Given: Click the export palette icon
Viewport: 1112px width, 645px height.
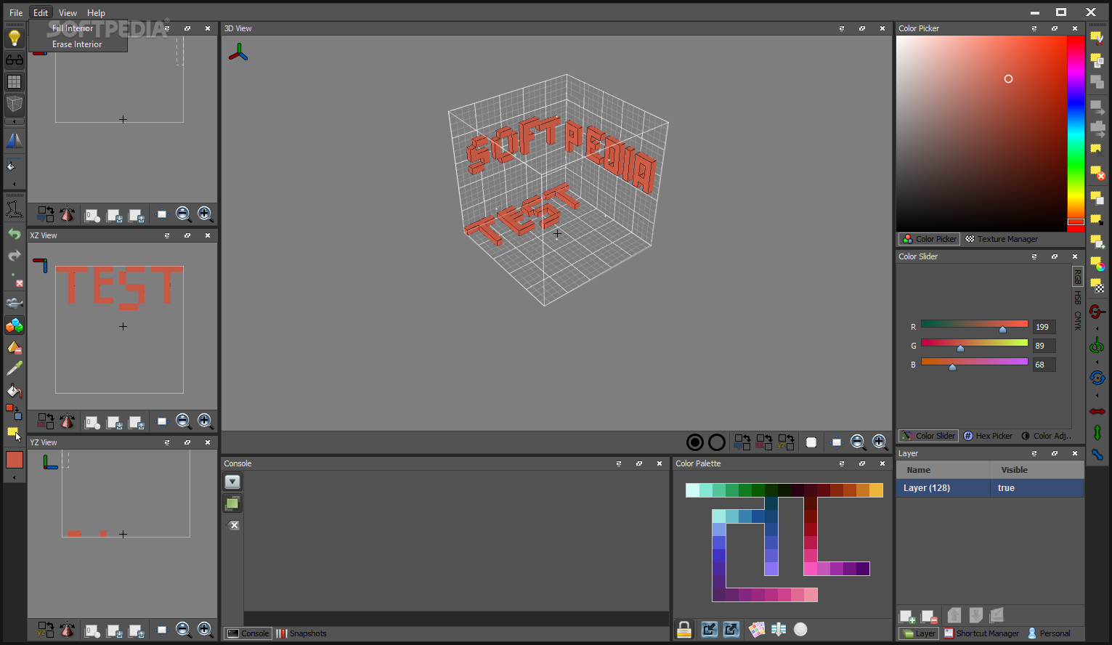Looking at the screenshot, I should (x=731, y=629).
